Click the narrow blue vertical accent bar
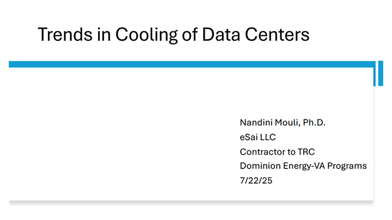Screen dimensions: 392x220 pyautogui.click(x=381, y=73)
